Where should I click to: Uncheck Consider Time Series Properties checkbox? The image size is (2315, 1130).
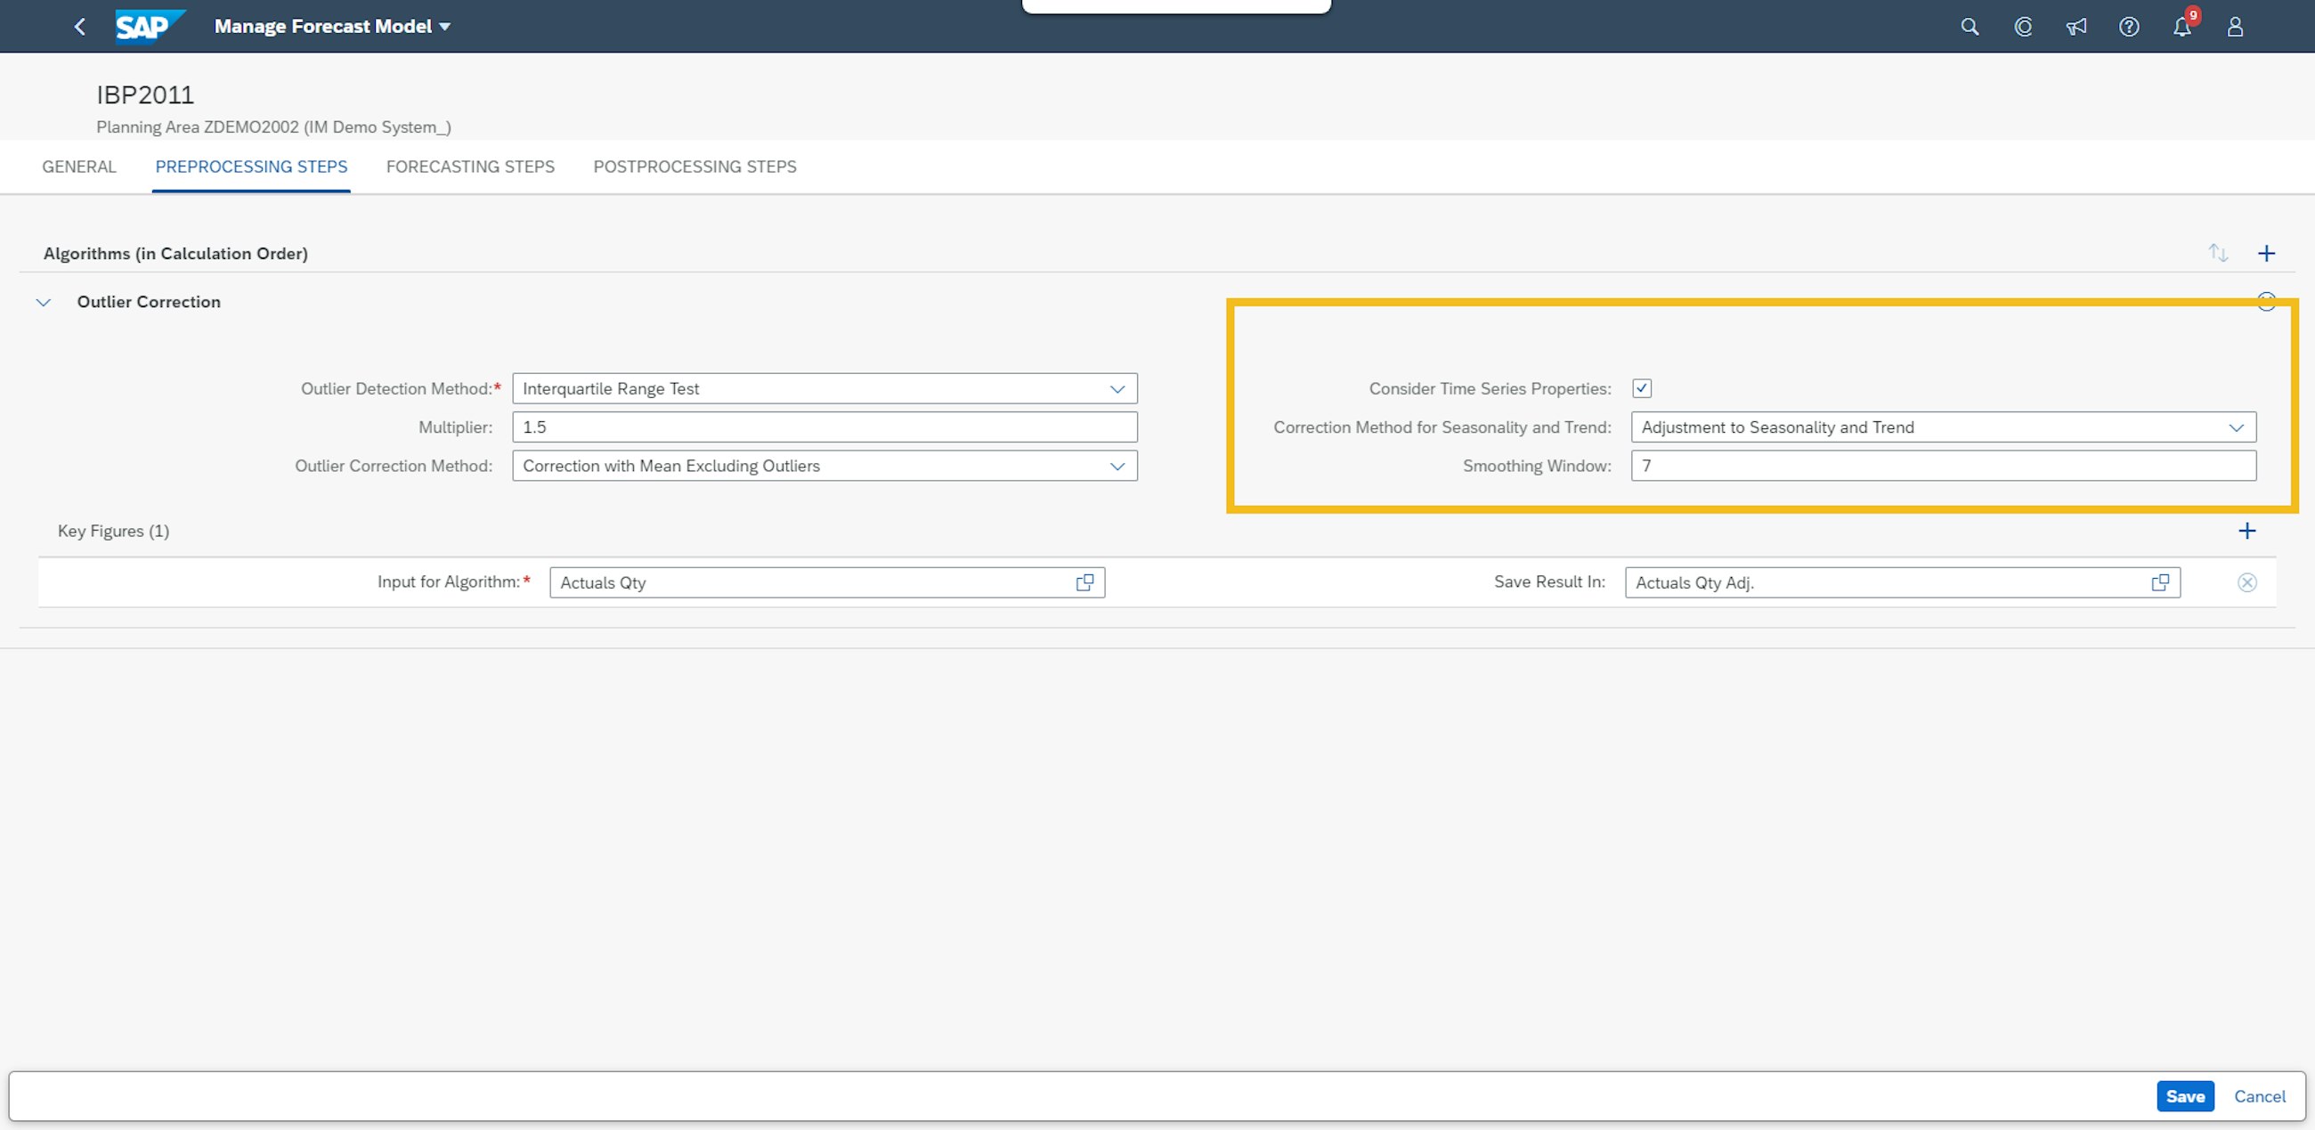(x=1642, y=388)
